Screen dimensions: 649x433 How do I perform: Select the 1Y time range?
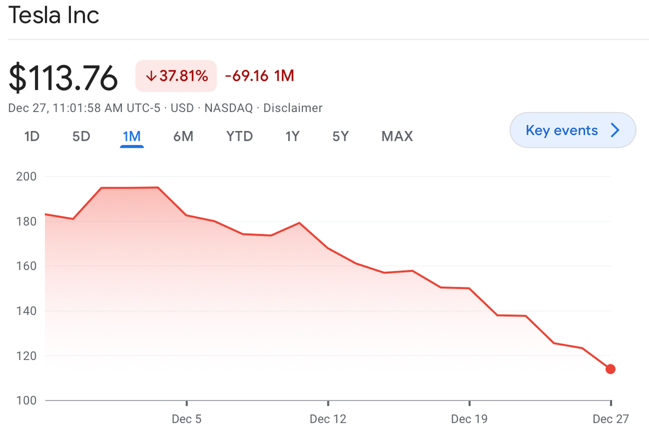[x=292, y=136]
